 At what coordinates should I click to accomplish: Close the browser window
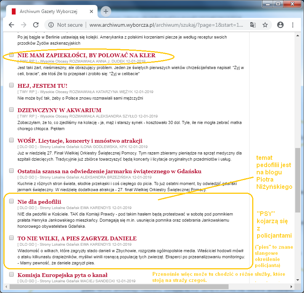293,4
